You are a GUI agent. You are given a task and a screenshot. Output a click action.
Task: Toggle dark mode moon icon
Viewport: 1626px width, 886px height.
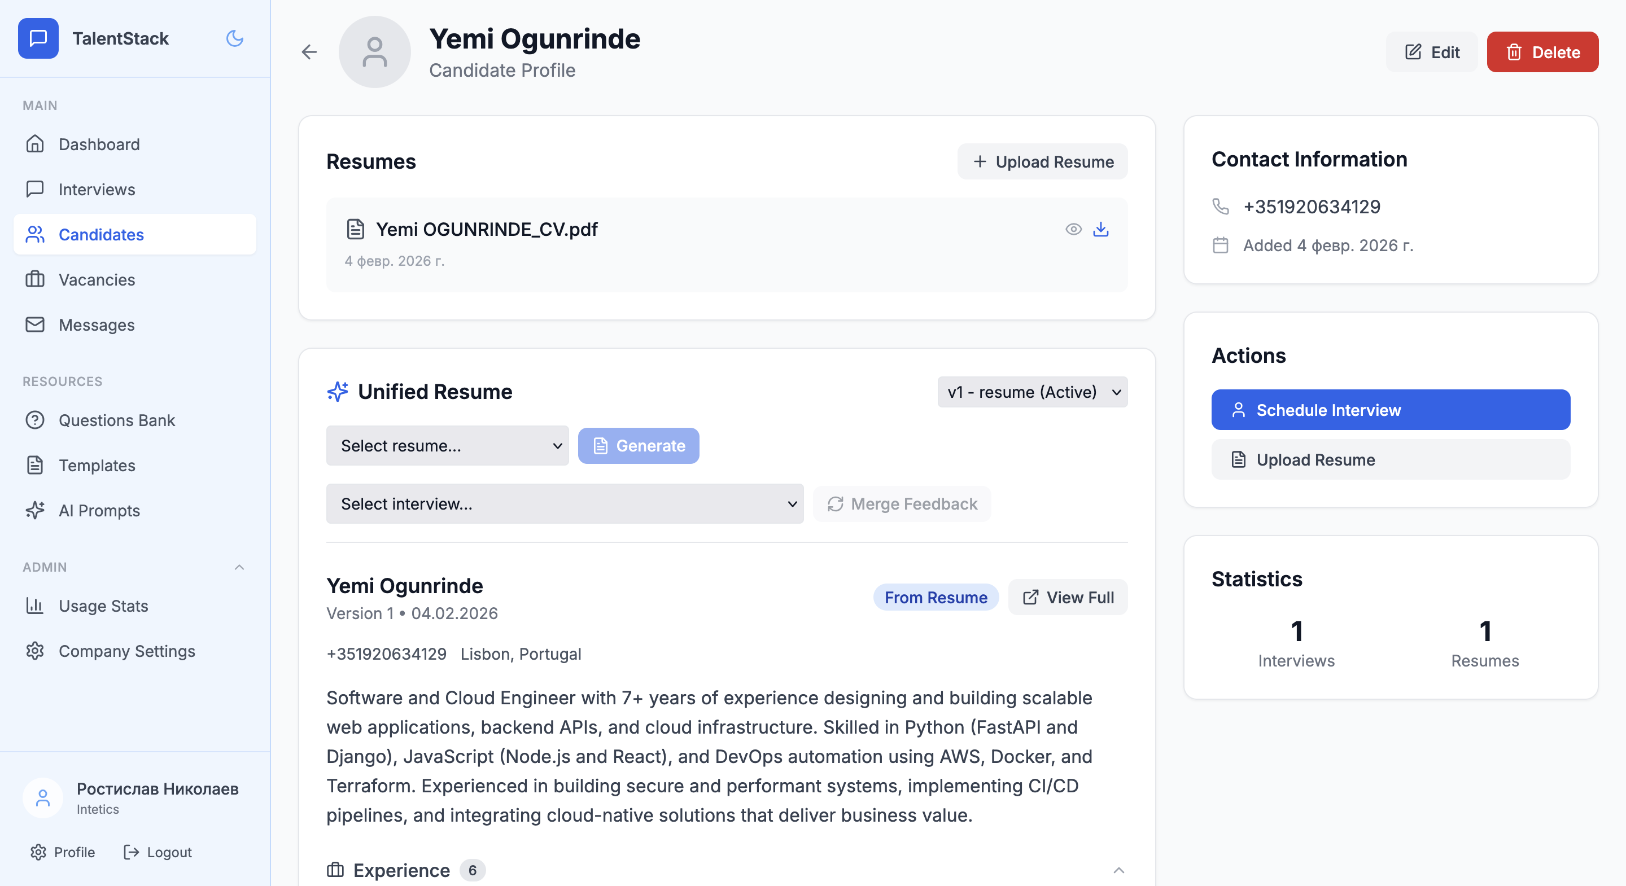pos(234,38)
